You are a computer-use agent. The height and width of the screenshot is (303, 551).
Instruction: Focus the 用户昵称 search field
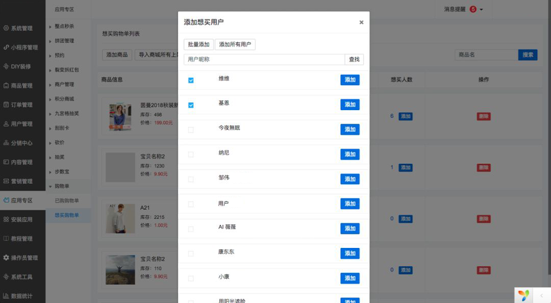[x=264, y=60]
